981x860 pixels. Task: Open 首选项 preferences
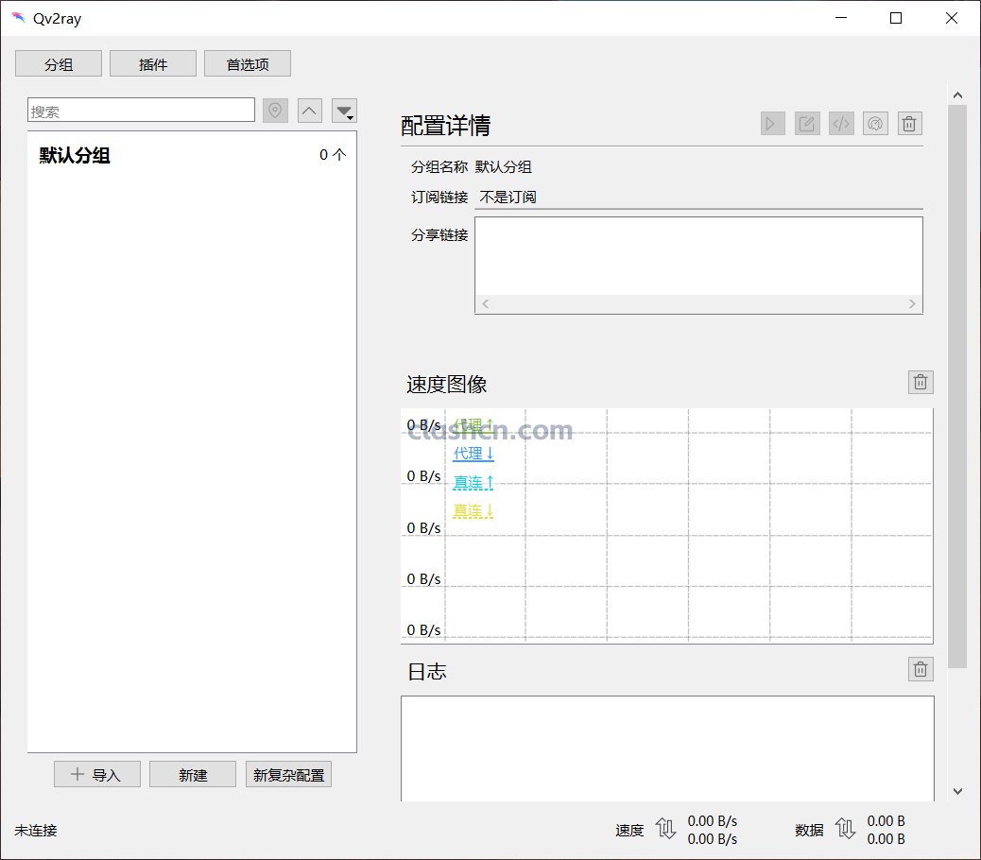[247, 64]
